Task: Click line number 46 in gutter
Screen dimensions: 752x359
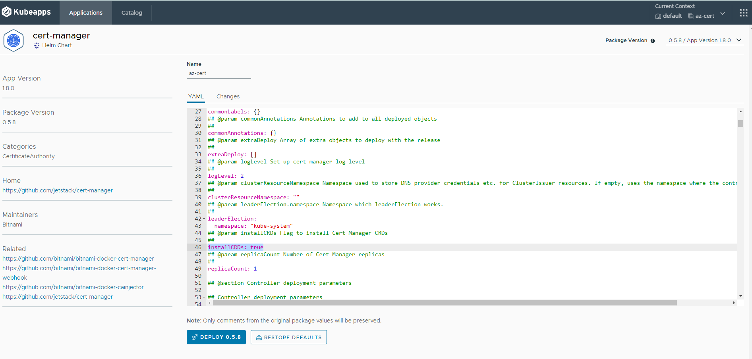Action: click(x=198, y=247)
